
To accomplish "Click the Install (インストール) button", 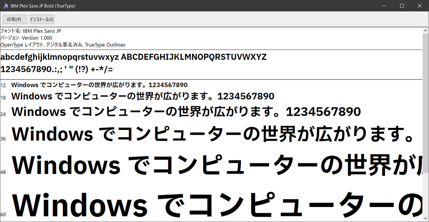I will click(x=41, y=19).
